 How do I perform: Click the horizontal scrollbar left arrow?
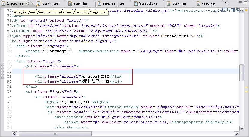(14, 134)
